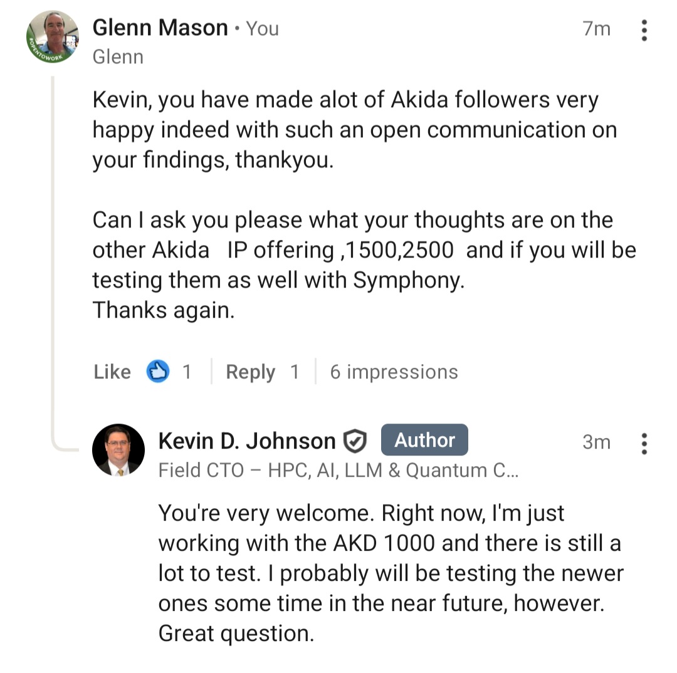This screenshot has height=673, width=677.
Task: Click the Kevin D. Johnson name link
Action: (x=246, y=441)
